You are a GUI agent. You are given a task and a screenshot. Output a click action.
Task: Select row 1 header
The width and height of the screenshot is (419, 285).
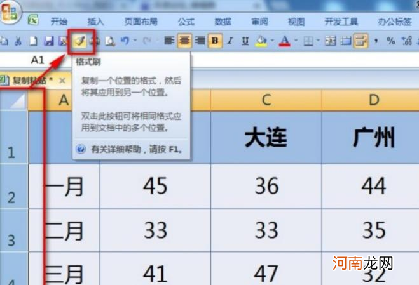pos(14,138)
